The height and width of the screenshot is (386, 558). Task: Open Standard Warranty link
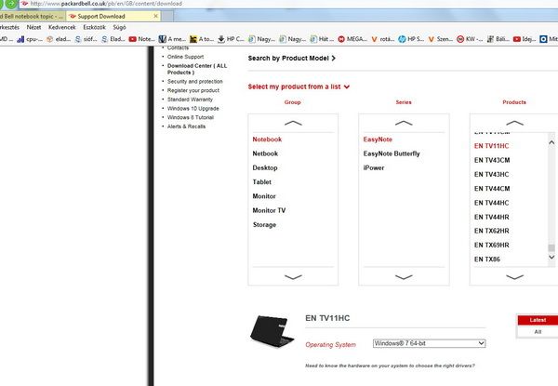click(190, 100)
